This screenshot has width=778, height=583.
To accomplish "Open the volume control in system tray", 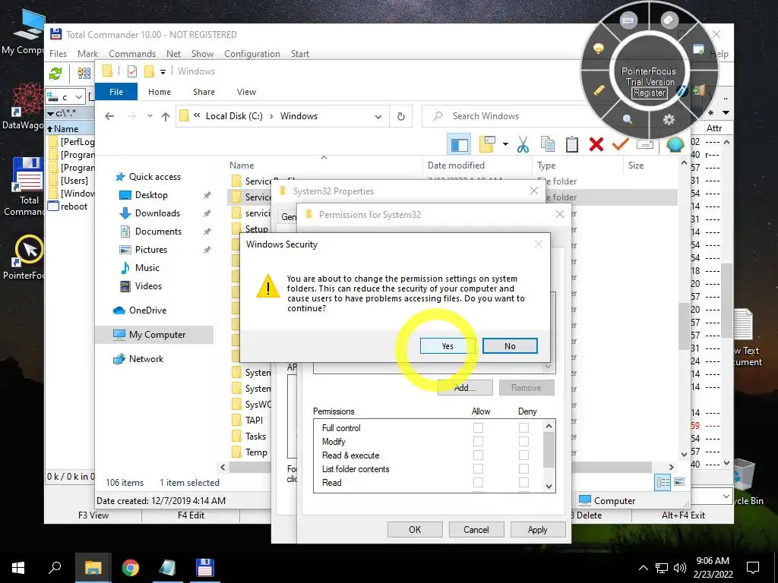I will [x=680, y=568].
